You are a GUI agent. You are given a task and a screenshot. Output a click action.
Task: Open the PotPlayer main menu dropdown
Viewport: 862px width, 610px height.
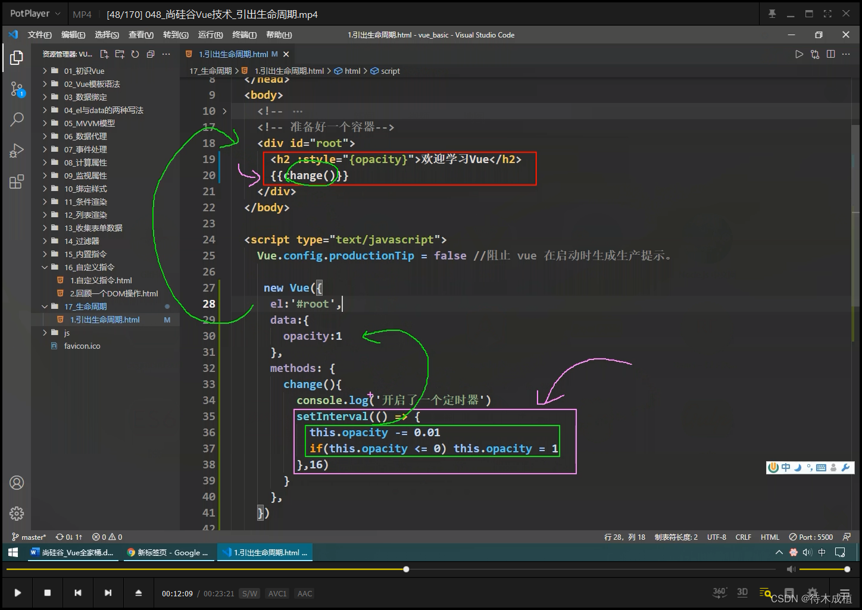point(35,14)
